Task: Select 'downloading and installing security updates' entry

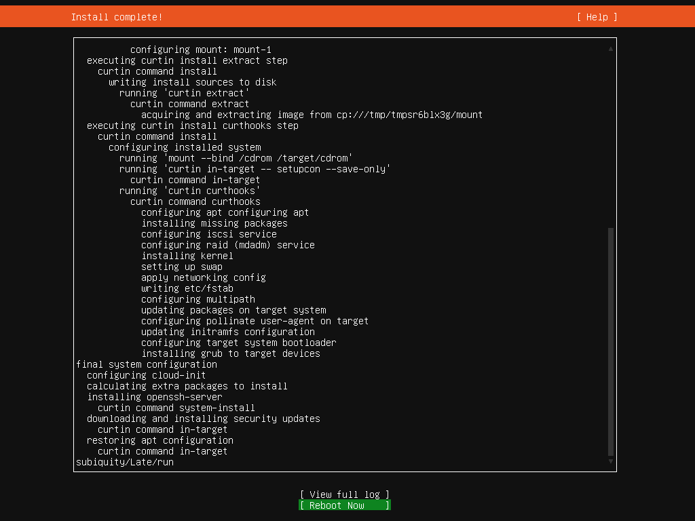Action: pyautogui.click(x=204, y=419)
